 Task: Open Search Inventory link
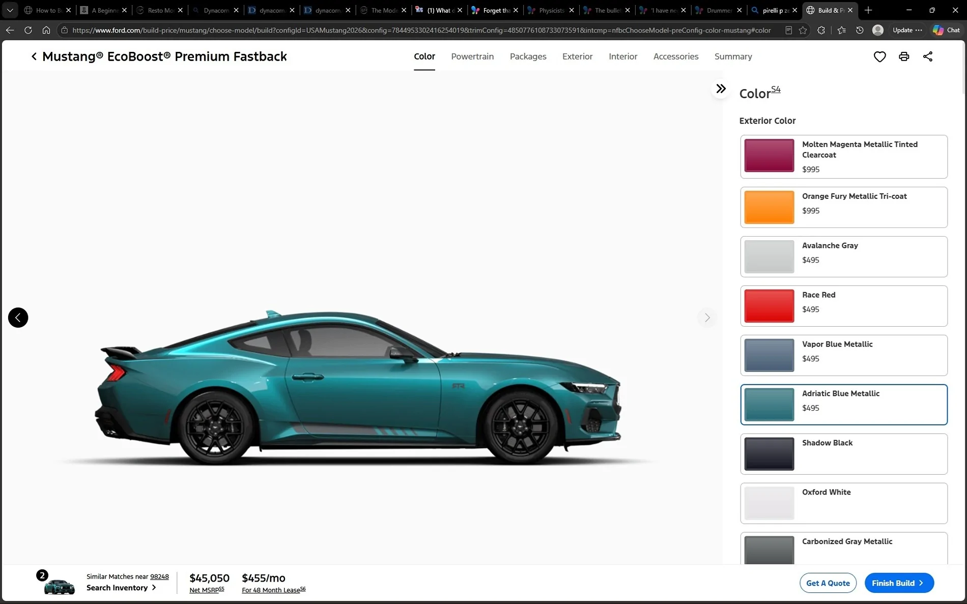(x=121, y=588)
